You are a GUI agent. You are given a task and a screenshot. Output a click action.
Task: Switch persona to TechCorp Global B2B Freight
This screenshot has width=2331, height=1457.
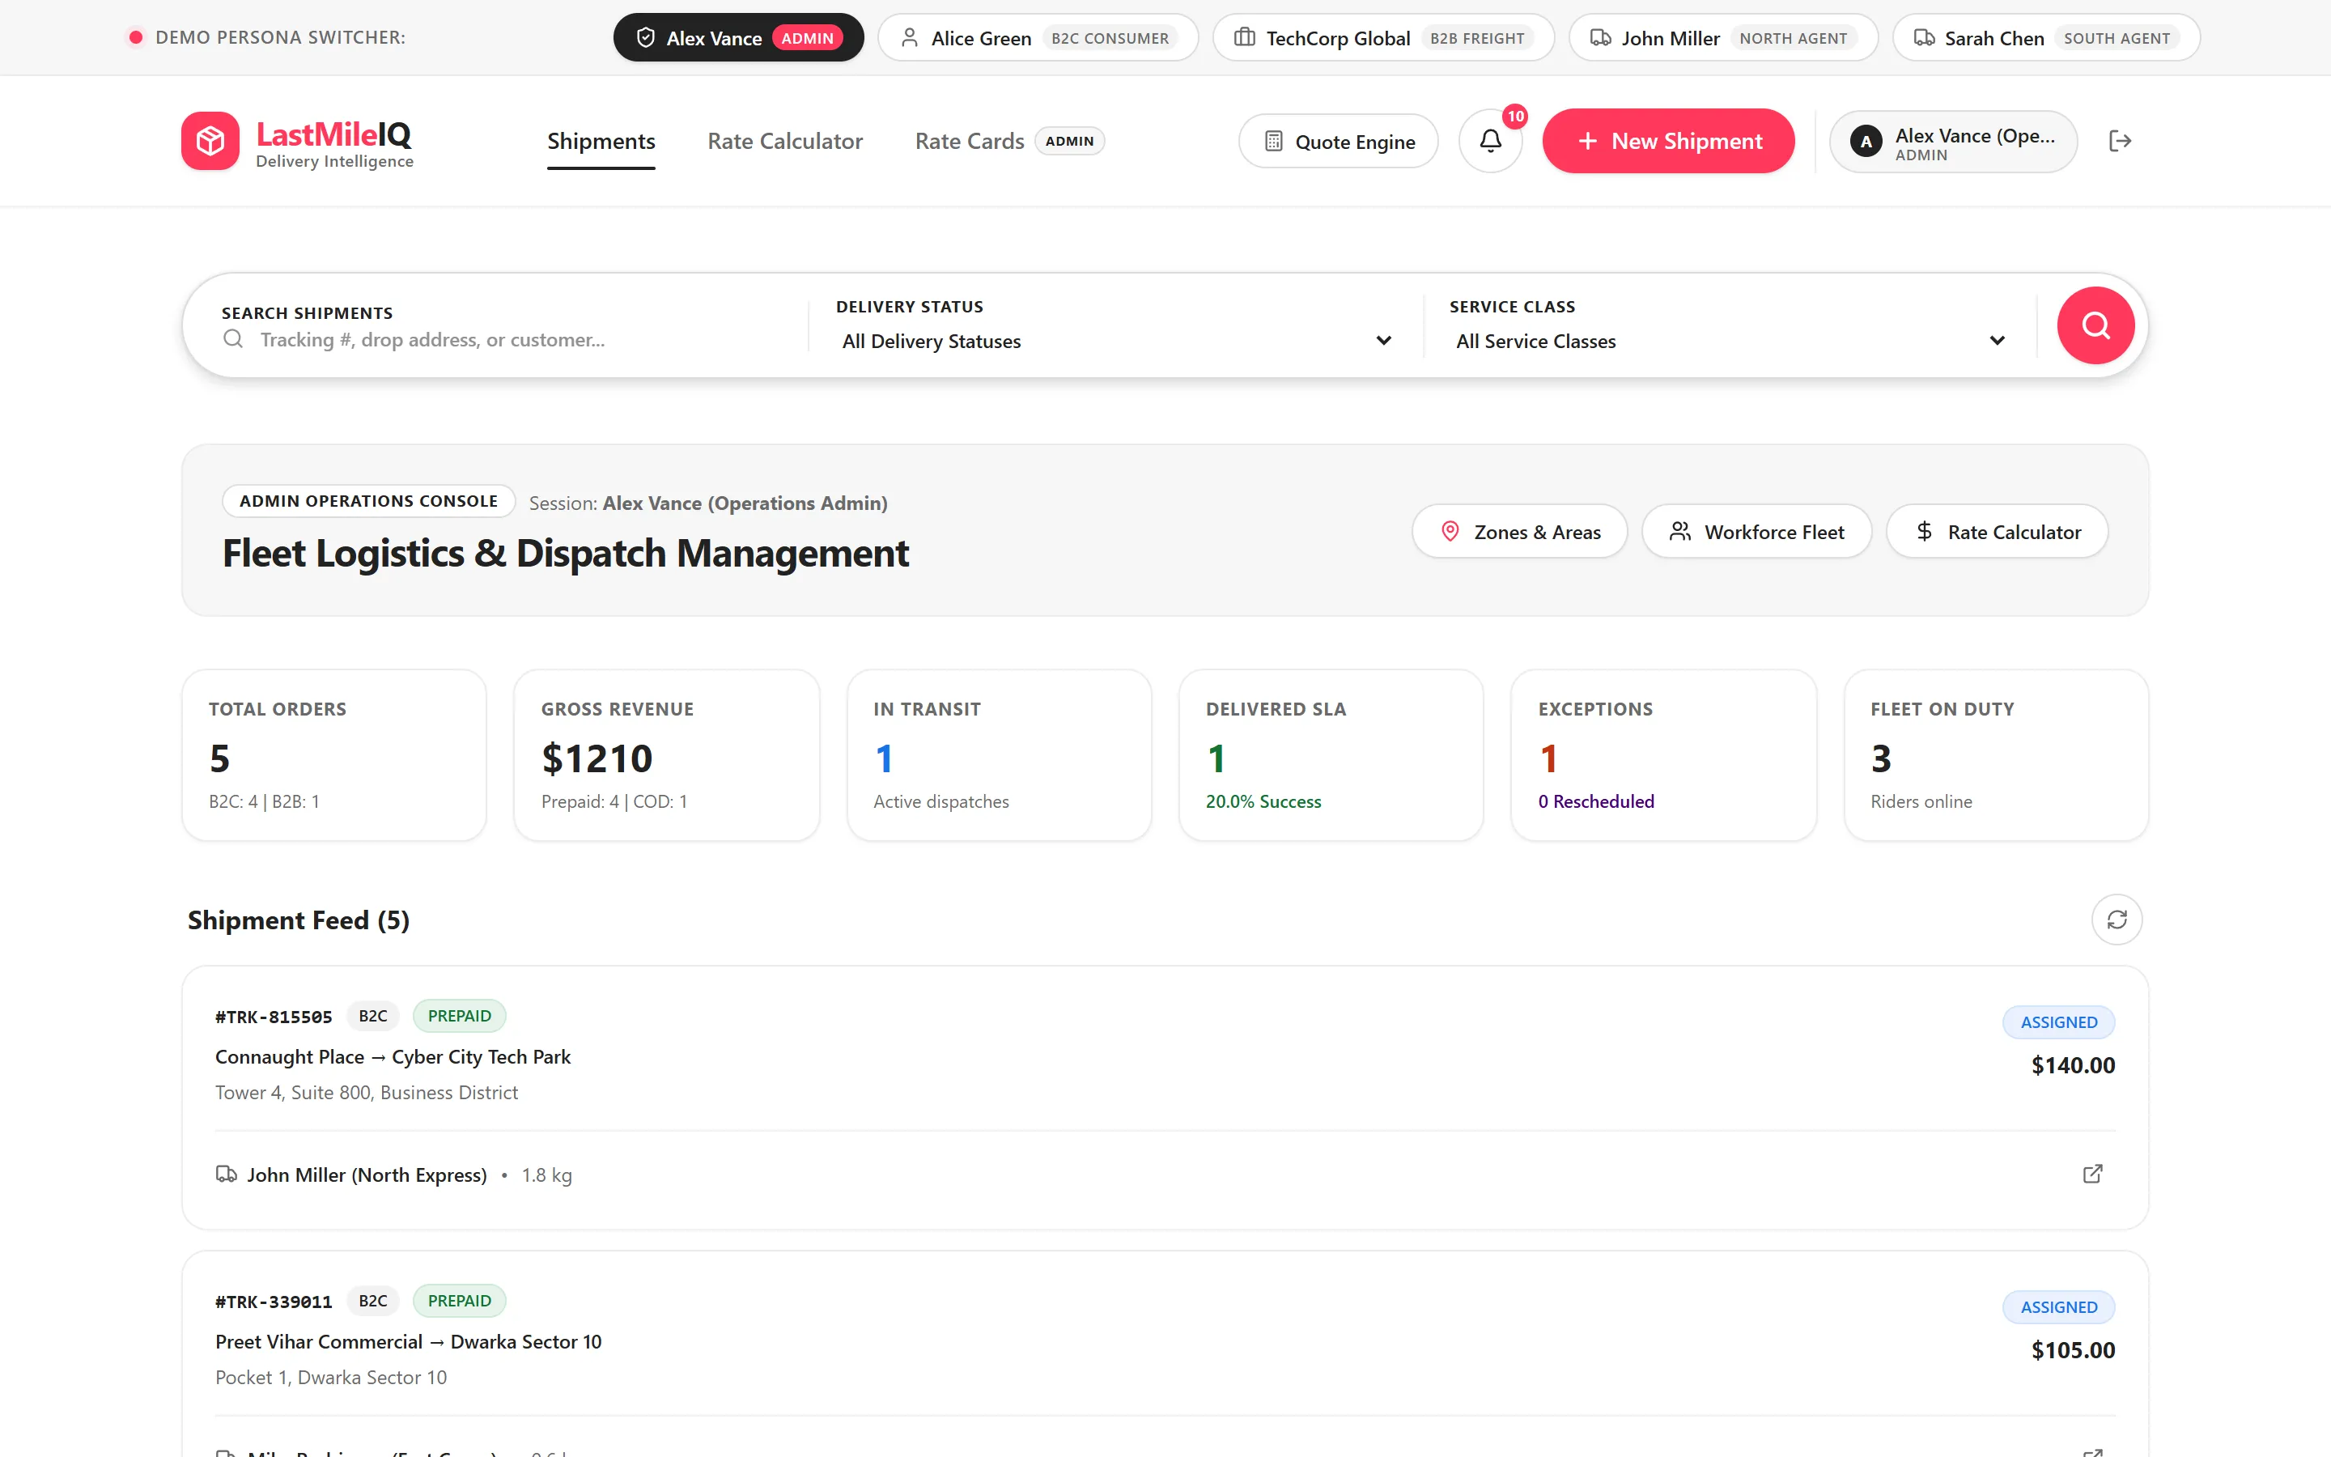pos(1383,37)
